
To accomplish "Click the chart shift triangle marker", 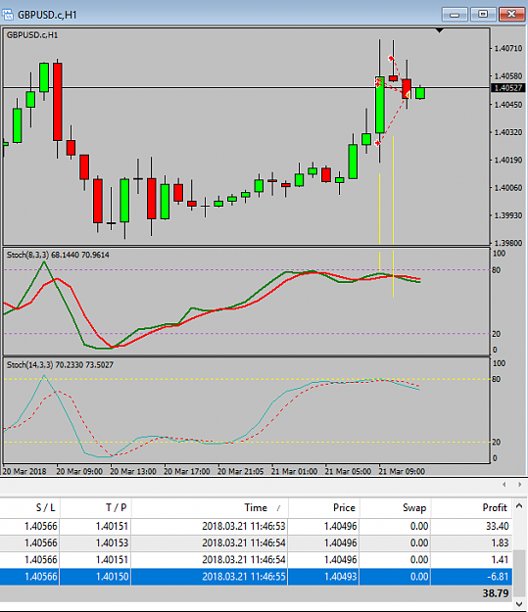I will click(440, 30).
